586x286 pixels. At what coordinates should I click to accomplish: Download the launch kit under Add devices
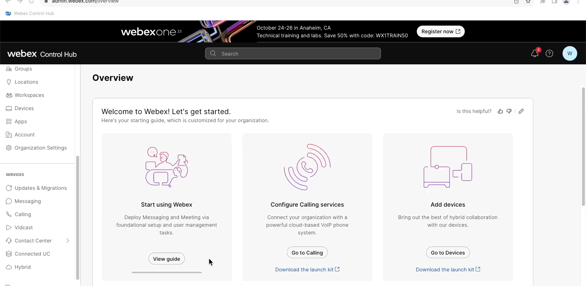tap(448, 270)
